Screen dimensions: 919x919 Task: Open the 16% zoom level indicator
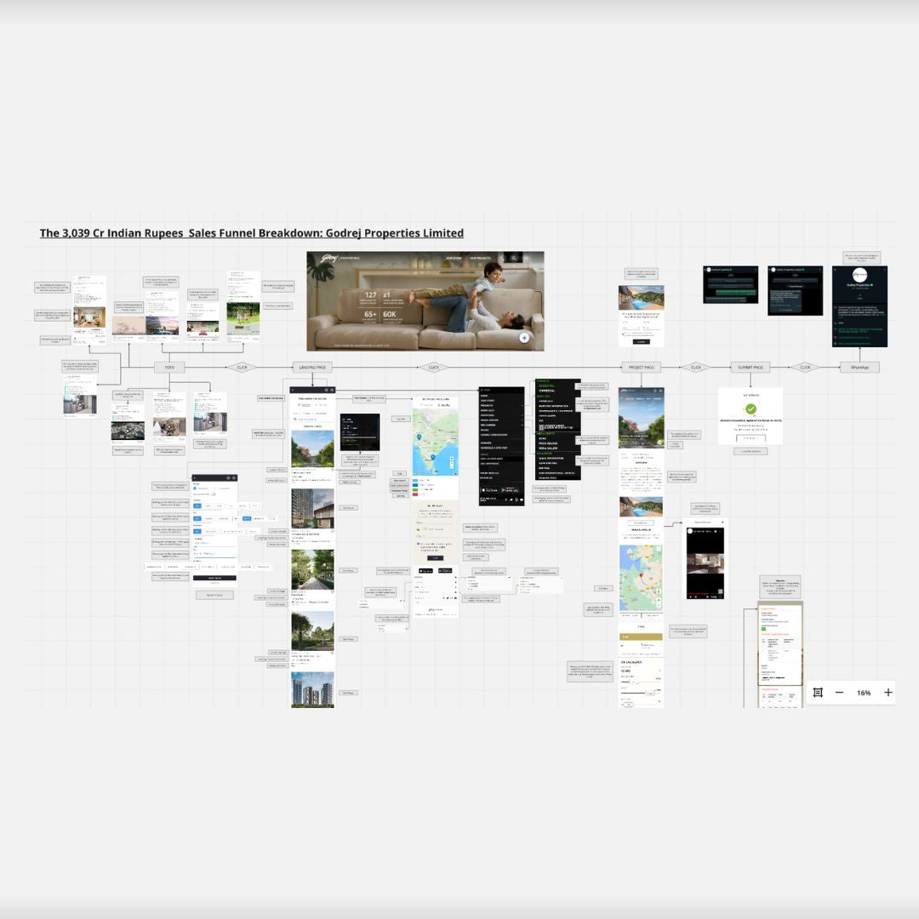[864, 693]
